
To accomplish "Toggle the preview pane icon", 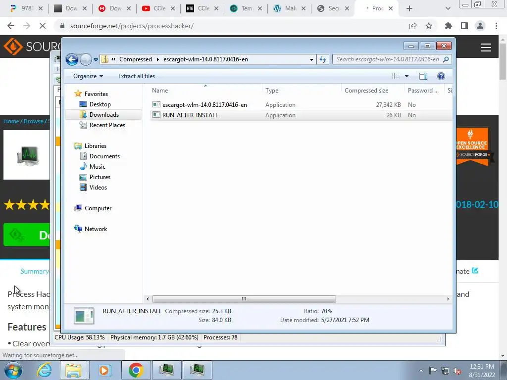I will (423, 76).
